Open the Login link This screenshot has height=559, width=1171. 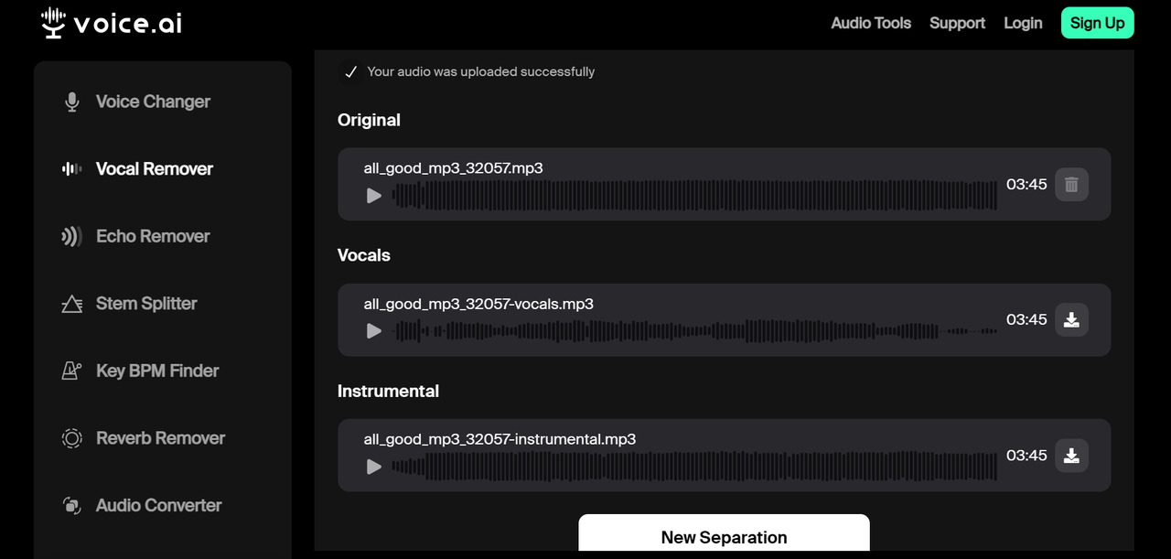pyautogui.click(x=1023, y=23)
